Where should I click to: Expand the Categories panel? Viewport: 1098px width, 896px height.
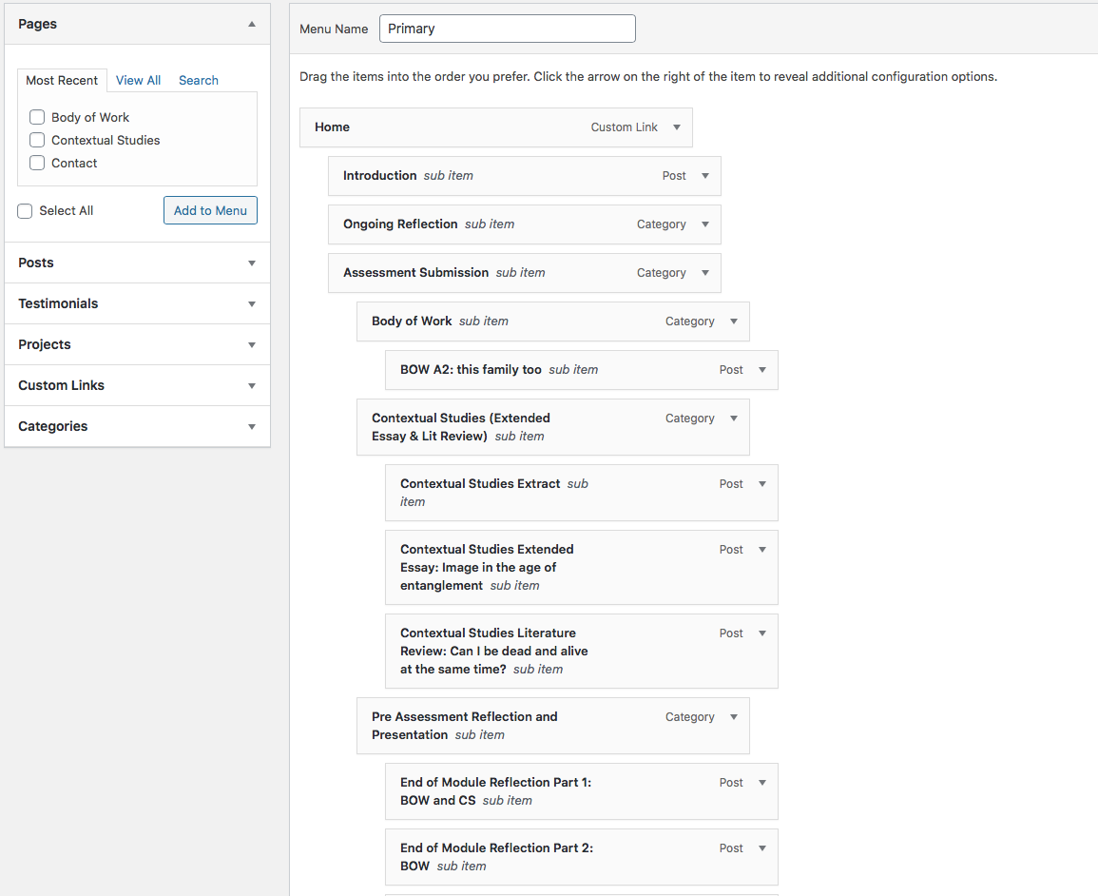click(137, 426)
